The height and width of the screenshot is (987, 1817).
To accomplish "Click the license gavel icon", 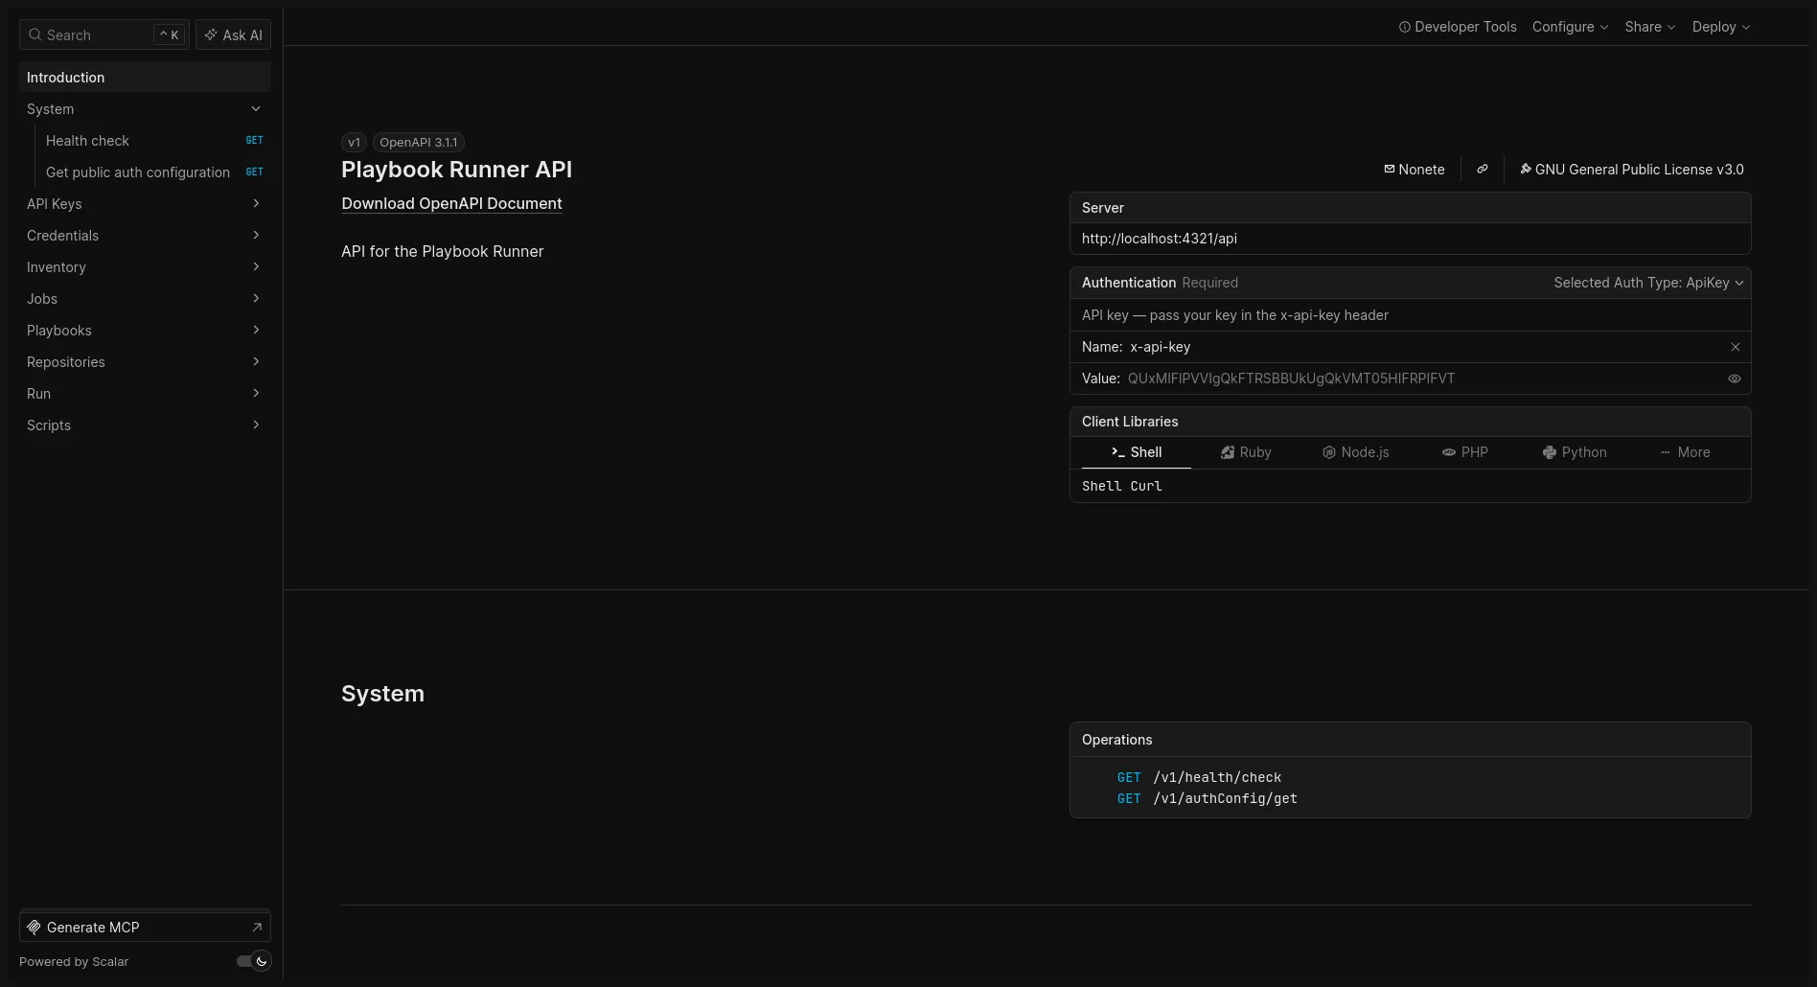I will pos(1526,170).
